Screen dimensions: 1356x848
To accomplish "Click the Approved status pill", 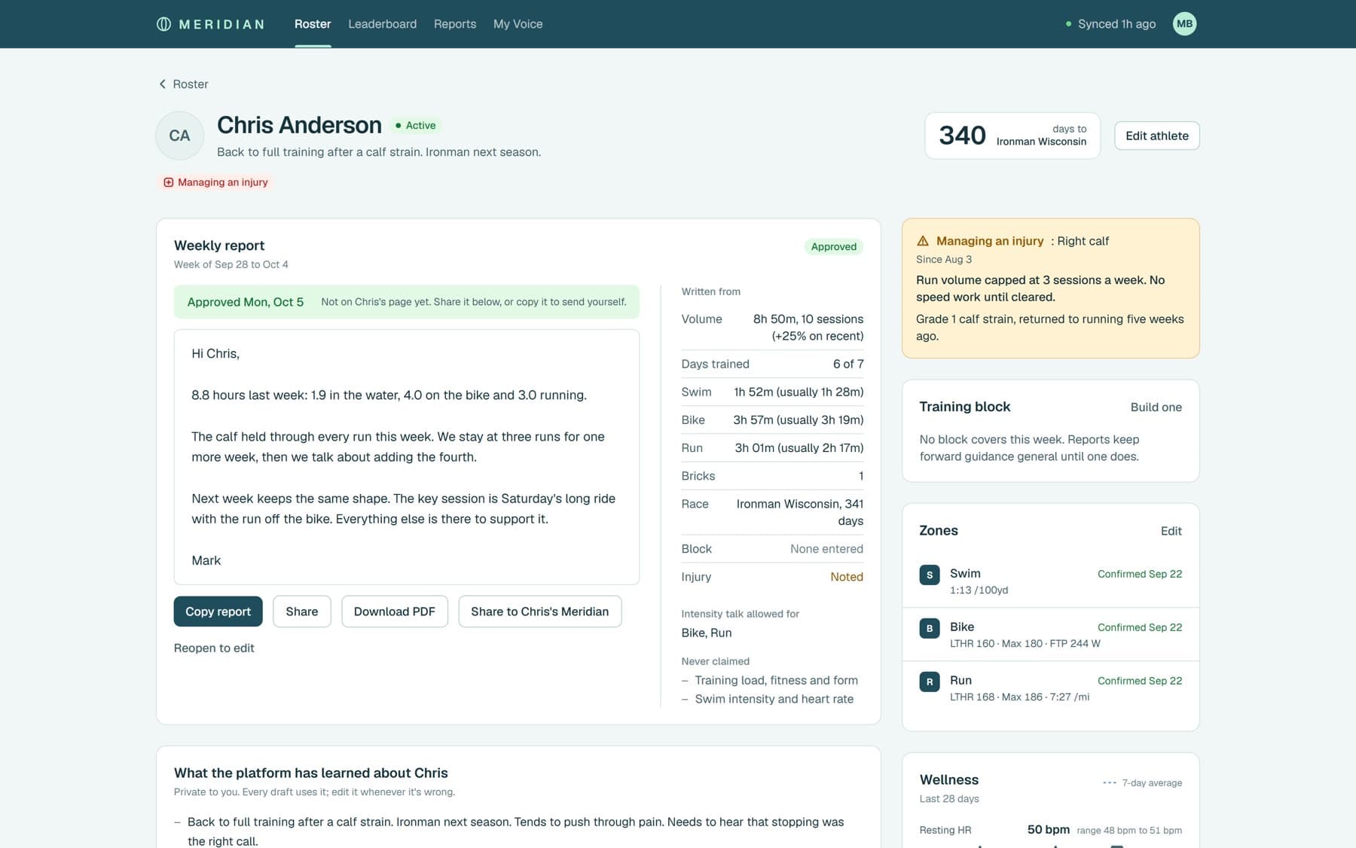I will coord(833,246).
